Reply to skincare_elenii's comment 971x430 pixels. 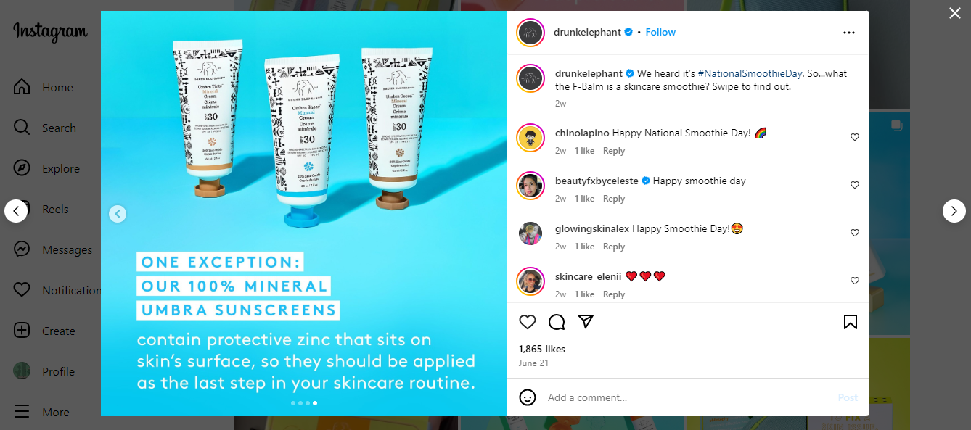[614, 294]
